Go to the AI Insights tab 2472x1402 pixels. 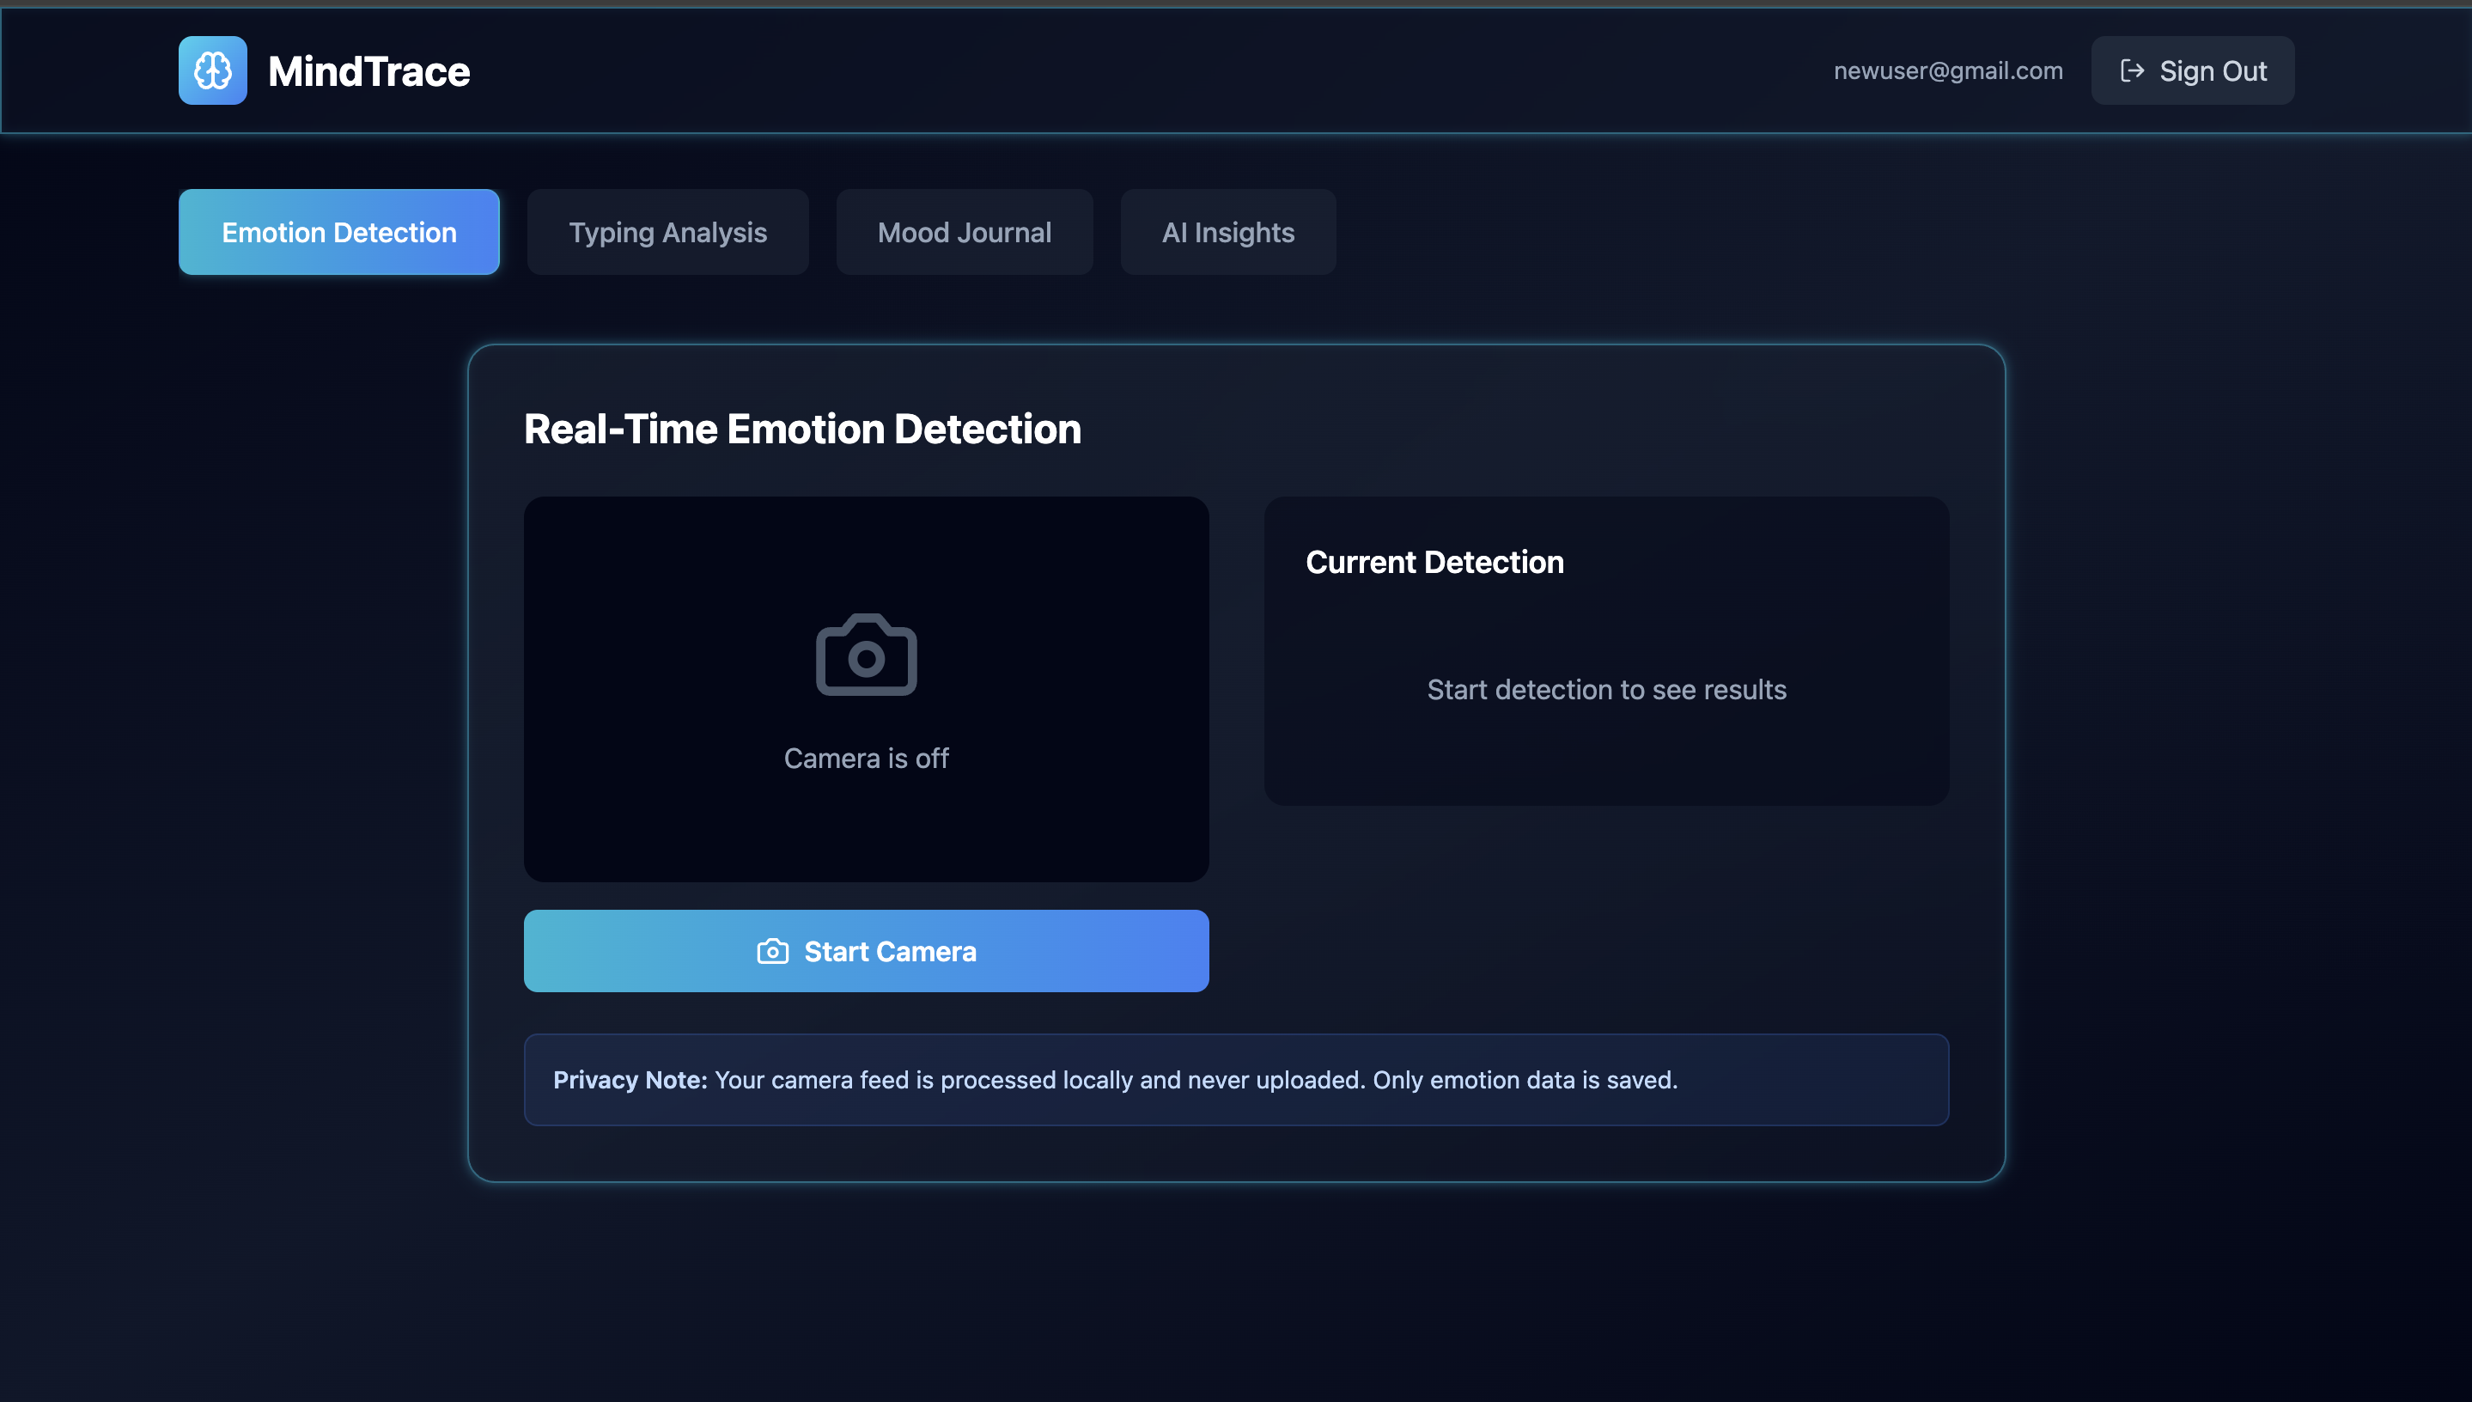[1227, 232]
